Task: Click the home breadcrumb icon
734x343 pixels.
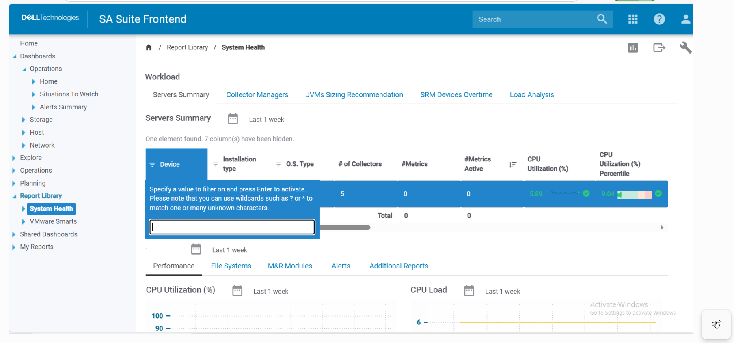Action: tap(149, 47)
